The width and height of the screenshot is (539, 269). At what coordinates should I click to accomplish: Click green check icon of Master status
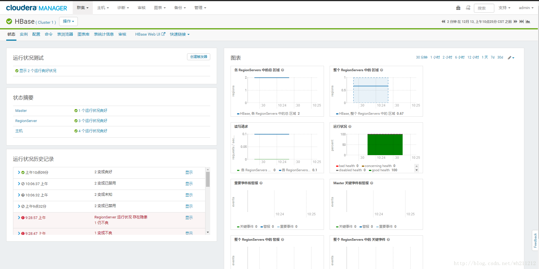pyautogui.click(x=76, y=111)
